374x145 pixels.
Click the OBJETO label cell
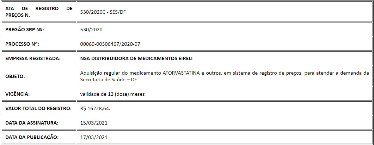pyautogui.click(x=39, y=76)
